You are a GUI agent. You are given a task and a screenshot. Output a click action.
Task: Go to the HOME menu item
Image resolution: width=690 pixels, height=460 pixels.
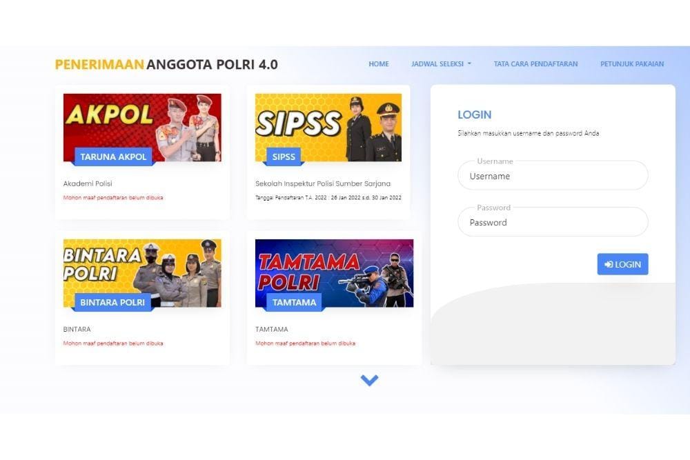[x=379, y=64]
